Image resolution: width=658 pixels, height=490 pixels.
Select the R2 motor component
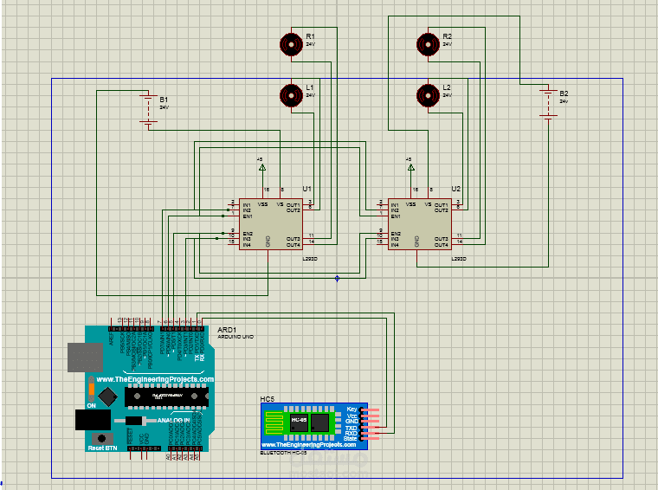click(x=428, y=44)
